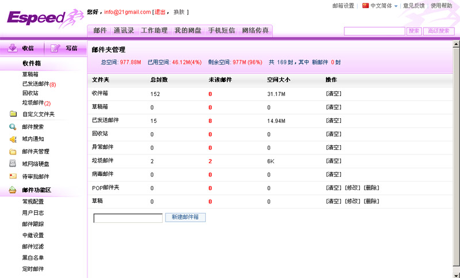Viewport: 460px width, 278px height.
Task: Click the 邮件功能区 section icon
Action: pyautogui.click(x=13, y=190)
